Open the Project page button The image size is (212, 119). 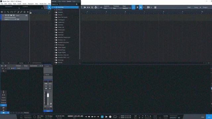[205, 7]
